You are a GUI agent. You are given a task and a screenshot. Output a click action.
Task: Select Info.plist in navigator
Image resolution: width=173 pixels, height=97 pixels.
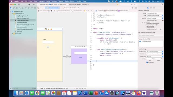(x=19, y=32)
